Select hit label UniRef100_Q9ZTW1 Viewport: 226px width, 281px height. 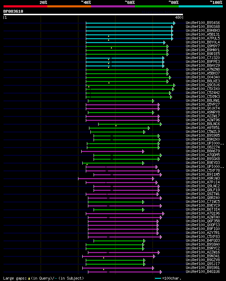(x=203, y=194)
